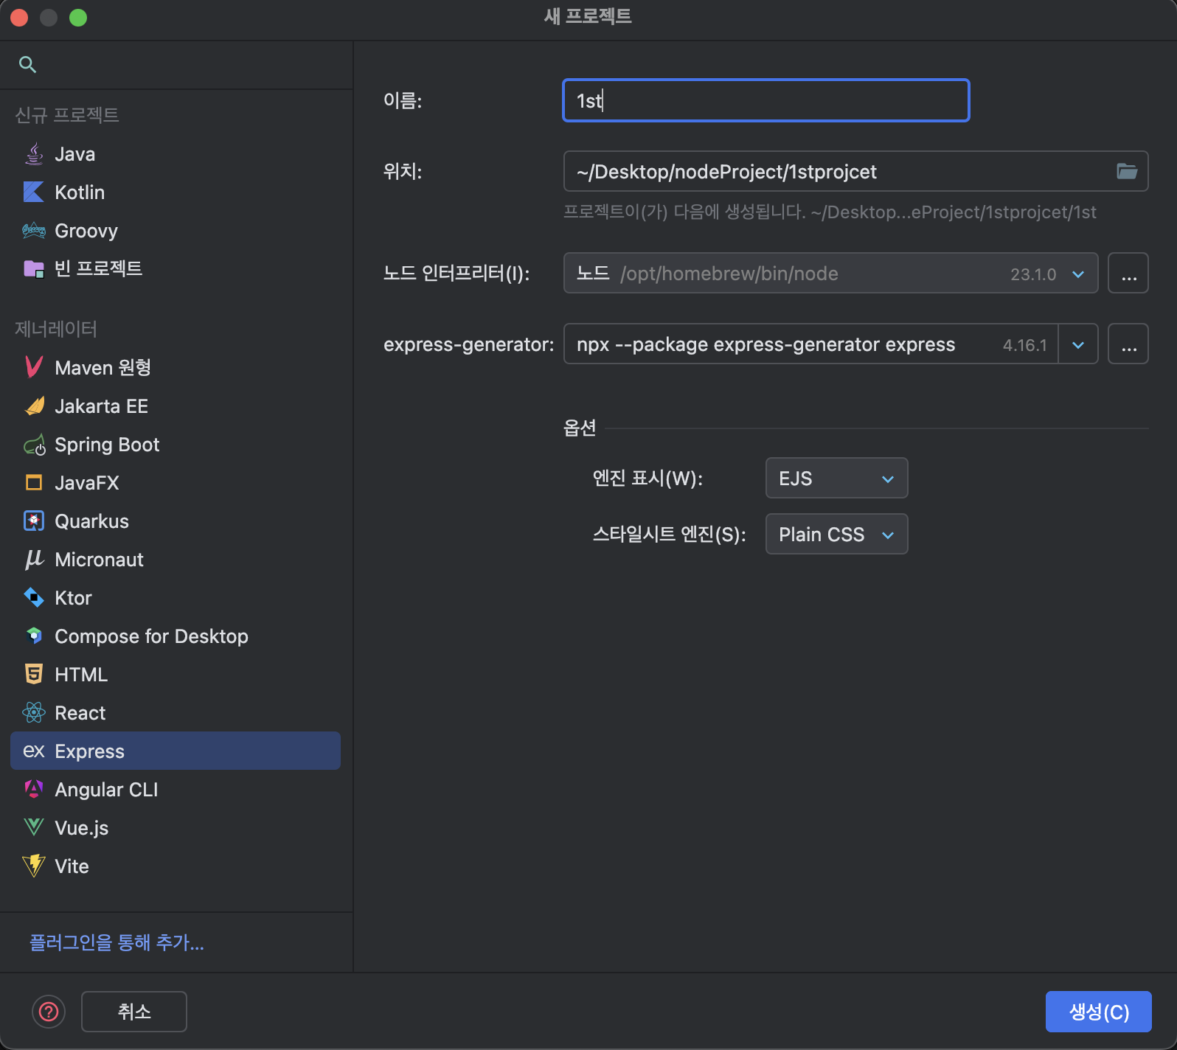Select the Compose for Desktop generator

click(x=176, y=636)
